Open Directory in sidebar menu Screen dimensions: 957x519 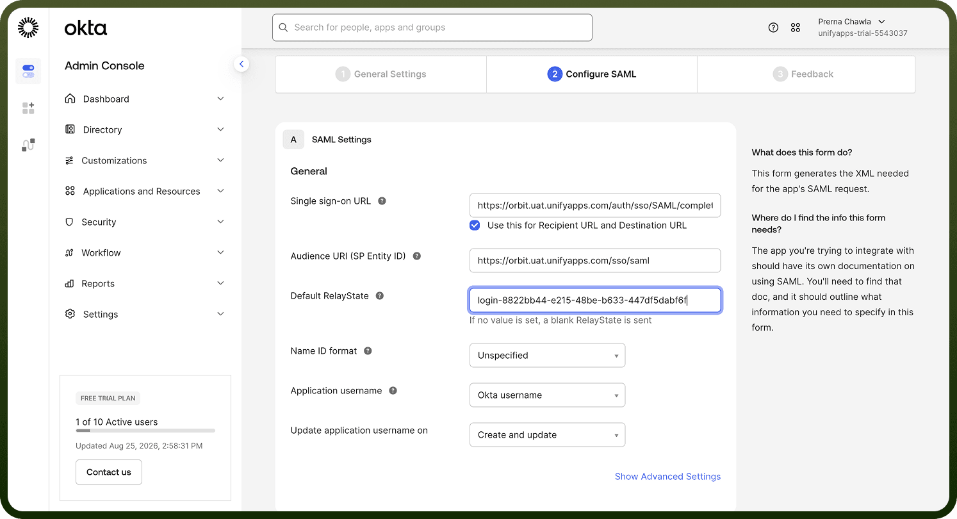tap(145, 129)
